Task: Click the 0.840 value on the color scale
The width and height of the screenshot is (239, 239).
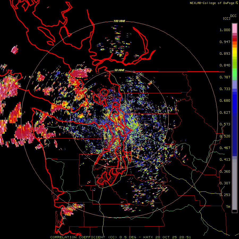Action: (225, 65)
